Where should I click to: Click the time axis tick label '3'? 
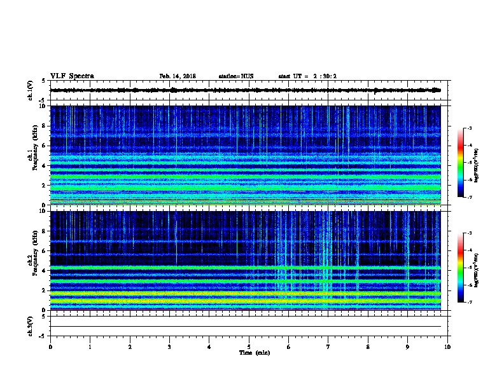pyautogui.click(x=169, y=347)
